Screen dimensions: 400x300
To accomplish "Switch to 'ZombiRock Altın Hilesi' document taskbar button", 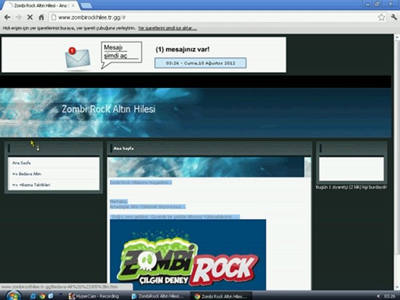I will coord(157,296).
